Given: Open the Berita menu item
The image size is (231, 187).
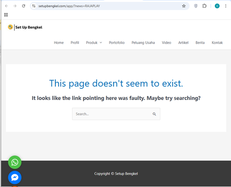Looking at the screenshot, I should click(x=200, y=43).
